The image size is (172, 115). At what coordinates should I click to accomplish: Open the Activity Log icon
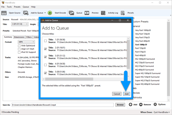103,13
